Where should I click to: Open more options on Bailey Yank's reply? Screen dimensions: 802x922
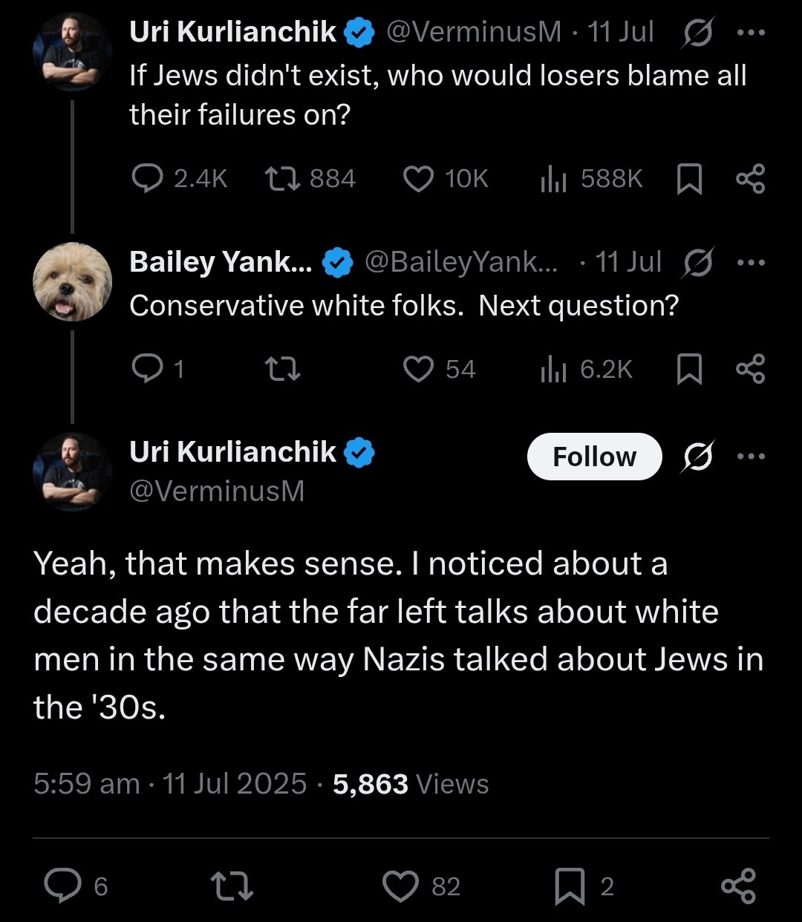[x=750, y=262]
